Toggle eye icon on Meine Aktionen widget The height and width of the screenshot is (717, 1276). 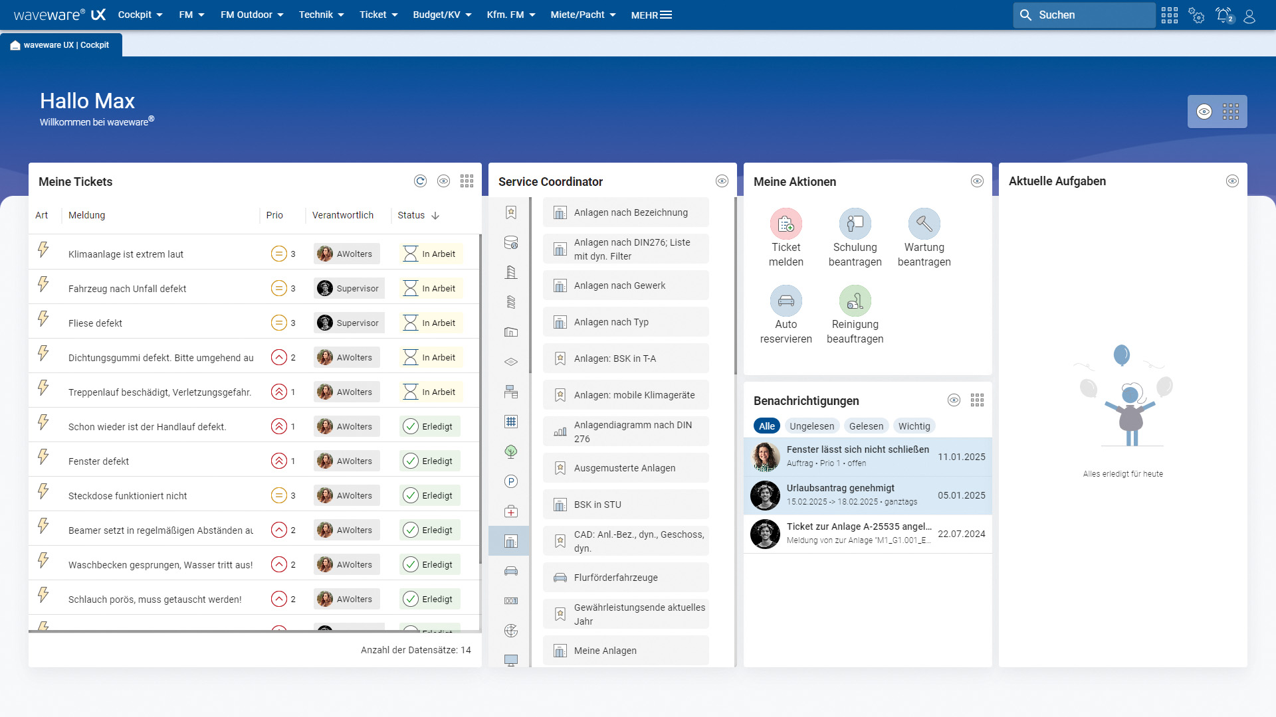pyautogui.click(x=977, y=181)
